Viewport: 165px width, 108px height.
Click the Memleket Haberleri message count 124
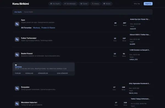[125, 103]
